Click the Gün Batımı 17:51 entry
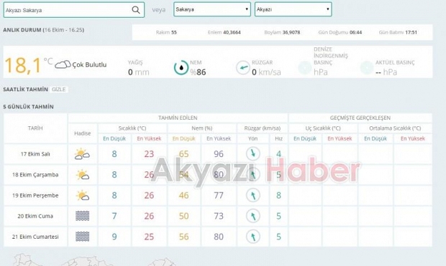 (398, 32)
